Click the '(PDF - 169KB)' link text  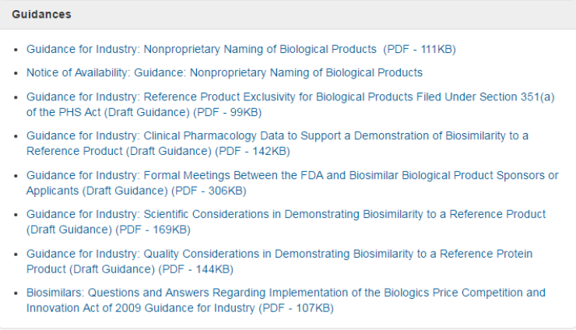153,230
